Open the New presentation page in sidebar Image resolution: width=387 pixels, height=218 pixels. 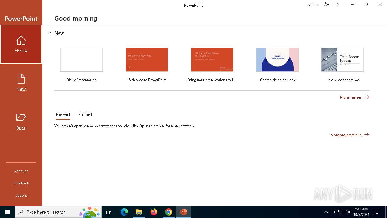click(x=21, y=83)
